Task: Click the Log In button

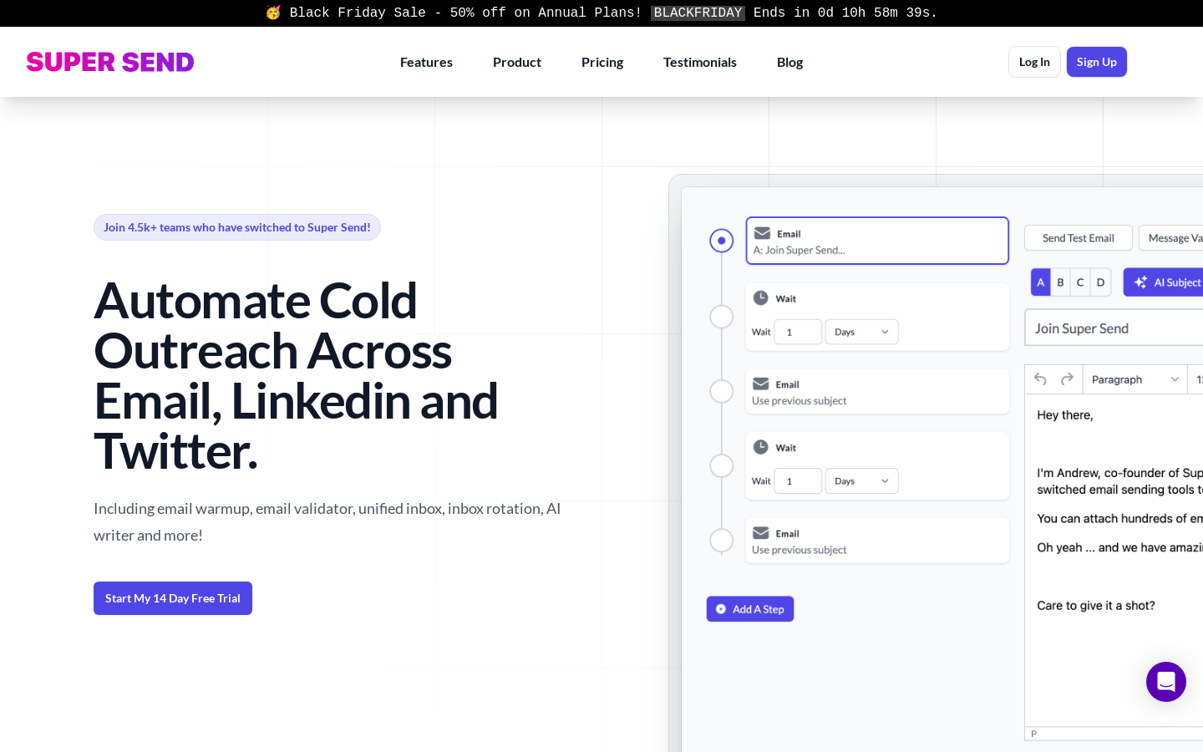Action: [1034, 62]
